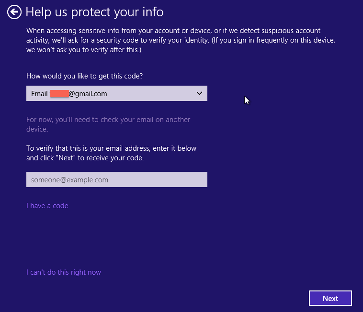Click the red redacted block in the dropdown
This screenshot has height=312, width=363.
(x=59, y=94)
